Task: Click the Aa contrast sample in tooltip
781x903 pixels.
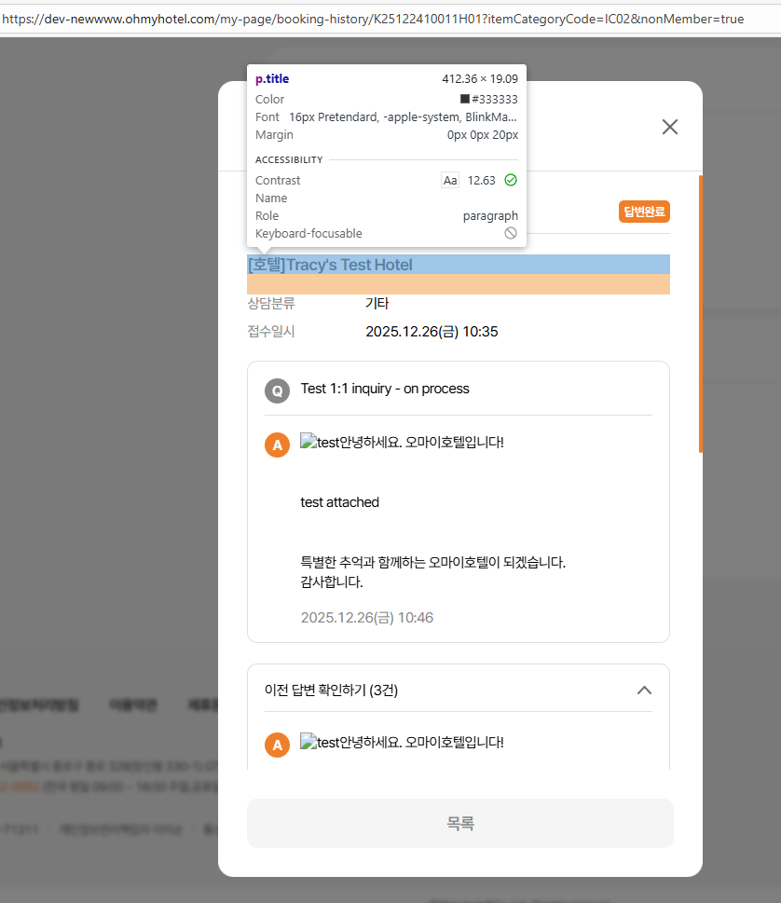Action: point(450,180)
